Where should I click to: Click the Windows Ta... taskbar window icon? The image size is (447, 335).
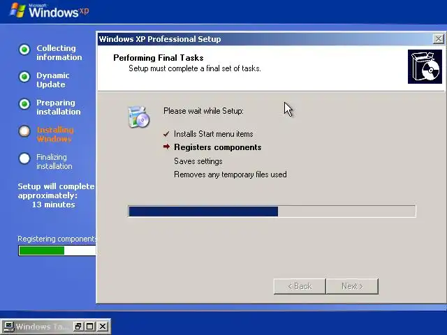8,327
